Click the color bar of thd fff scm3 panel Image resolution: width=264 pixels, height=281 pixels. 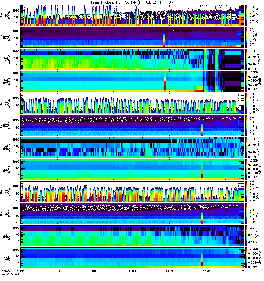pyautogui.click(x=247, y=125)
